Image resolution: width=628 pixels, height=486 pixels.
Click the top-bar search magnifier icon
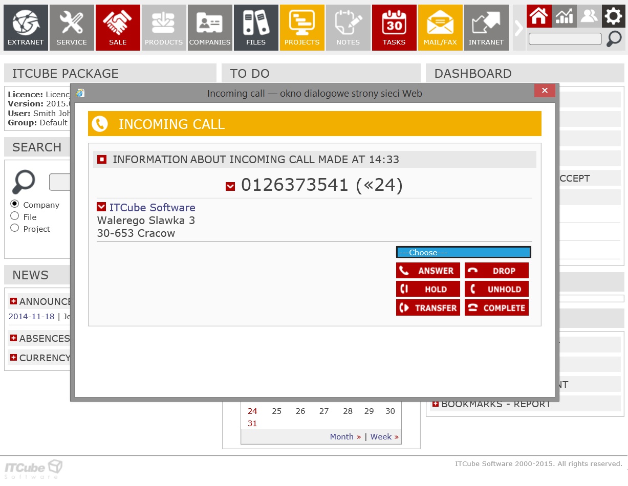(614, 39)
